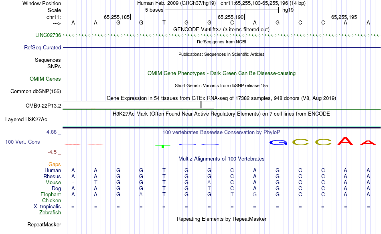Click the Rhesus species label
This screenshot has height=234, width=381.
[x=52, y=176]
